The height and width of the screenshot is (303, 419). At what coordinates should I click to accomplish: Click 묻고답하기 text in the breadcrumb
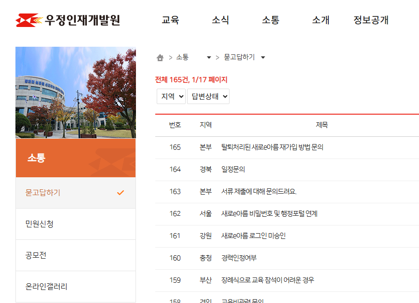coord(239,57)
